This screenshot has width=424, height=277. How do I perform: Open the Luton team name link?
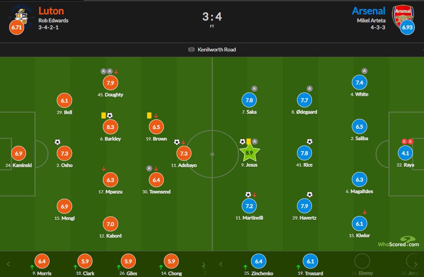click(x=51, y=10)
